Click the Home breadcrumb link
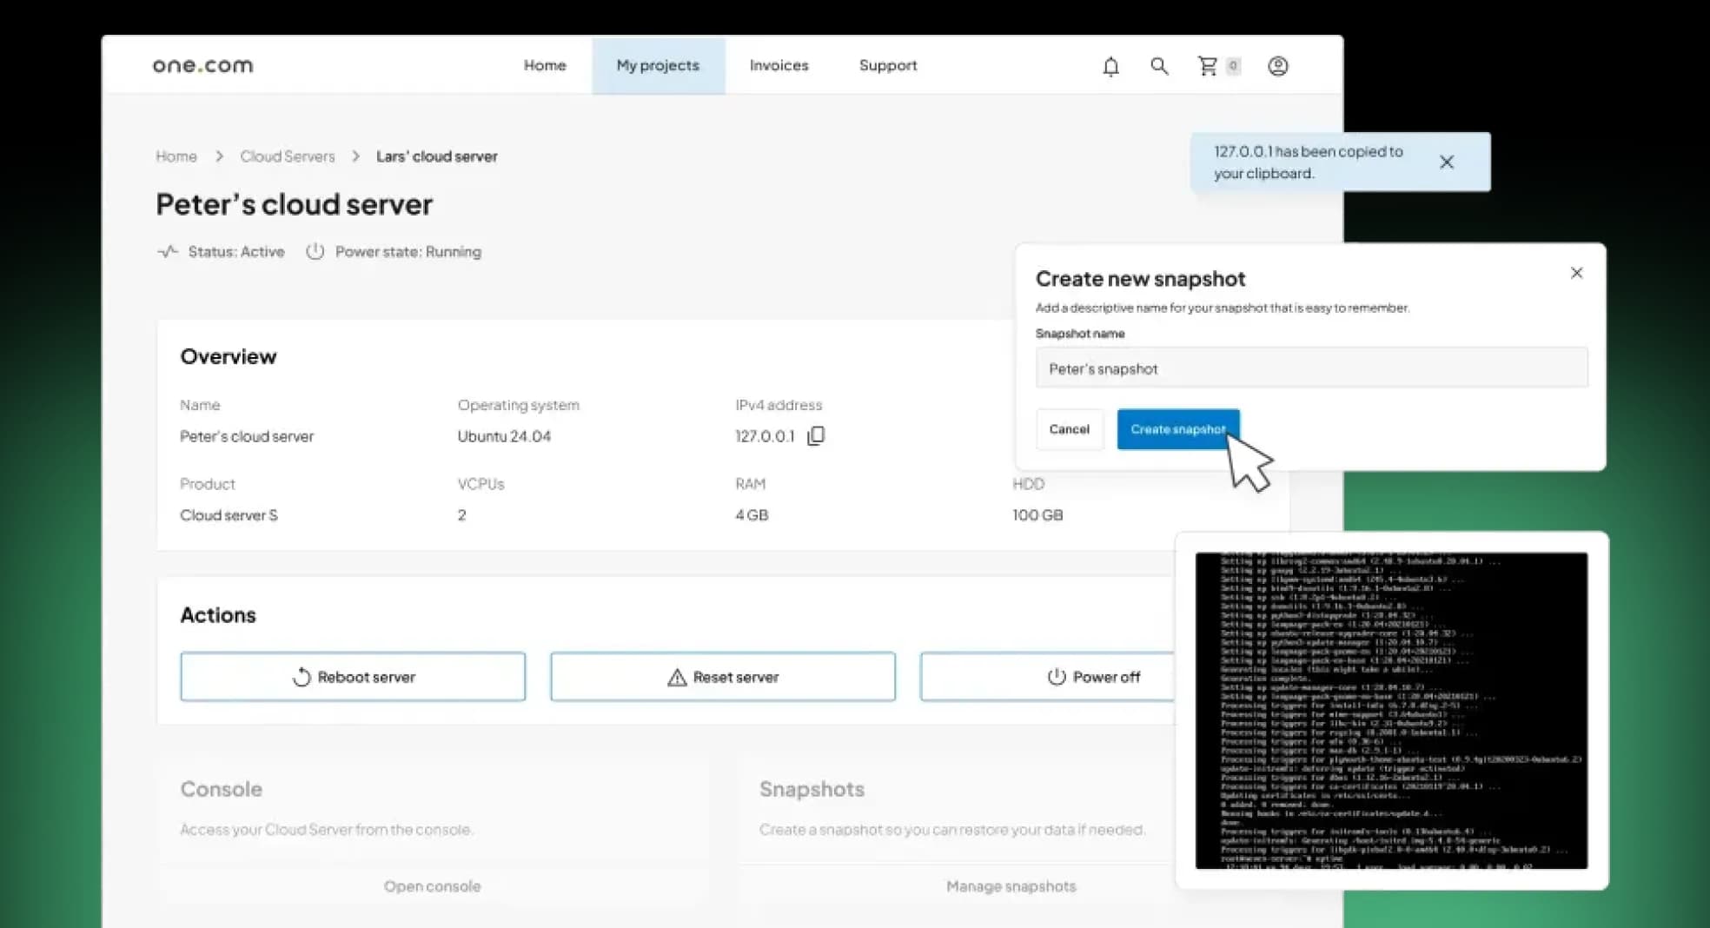 pyautogui.click(x=176, y=156)
